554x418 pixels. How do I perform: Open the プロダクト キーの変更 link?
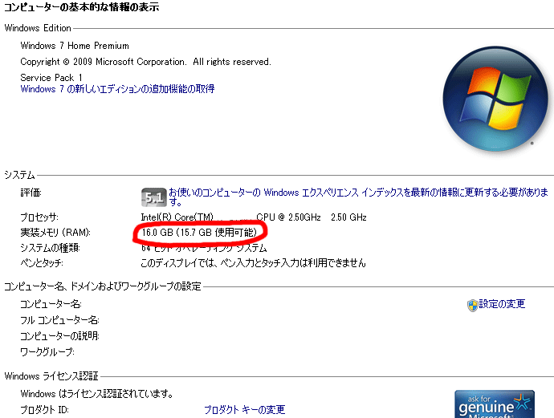coord(245,409)
